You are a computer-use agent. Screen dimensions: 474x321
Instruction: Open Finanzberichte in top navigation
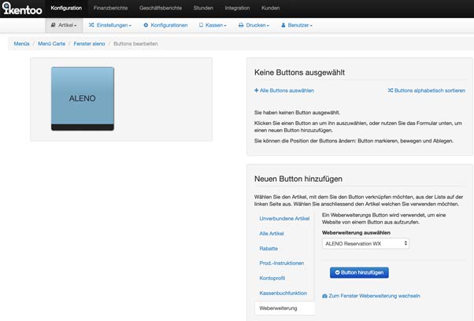click(111, 8)
